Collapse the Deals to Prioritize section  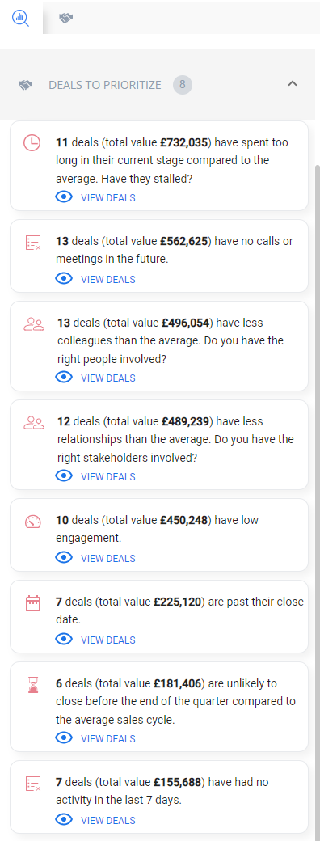click(293, 83)
